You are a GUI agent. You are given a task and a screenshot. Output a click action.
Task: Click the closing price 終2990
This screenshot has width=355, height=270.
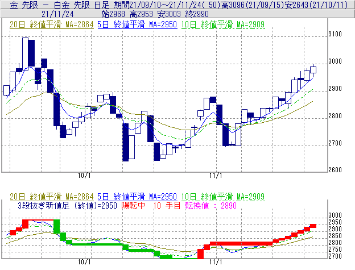197,14
